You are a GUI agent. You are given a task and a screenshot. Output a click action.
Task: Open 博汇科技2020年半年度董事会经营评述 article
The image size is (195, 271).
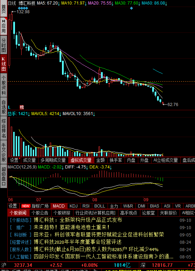[x=78, y=242]
